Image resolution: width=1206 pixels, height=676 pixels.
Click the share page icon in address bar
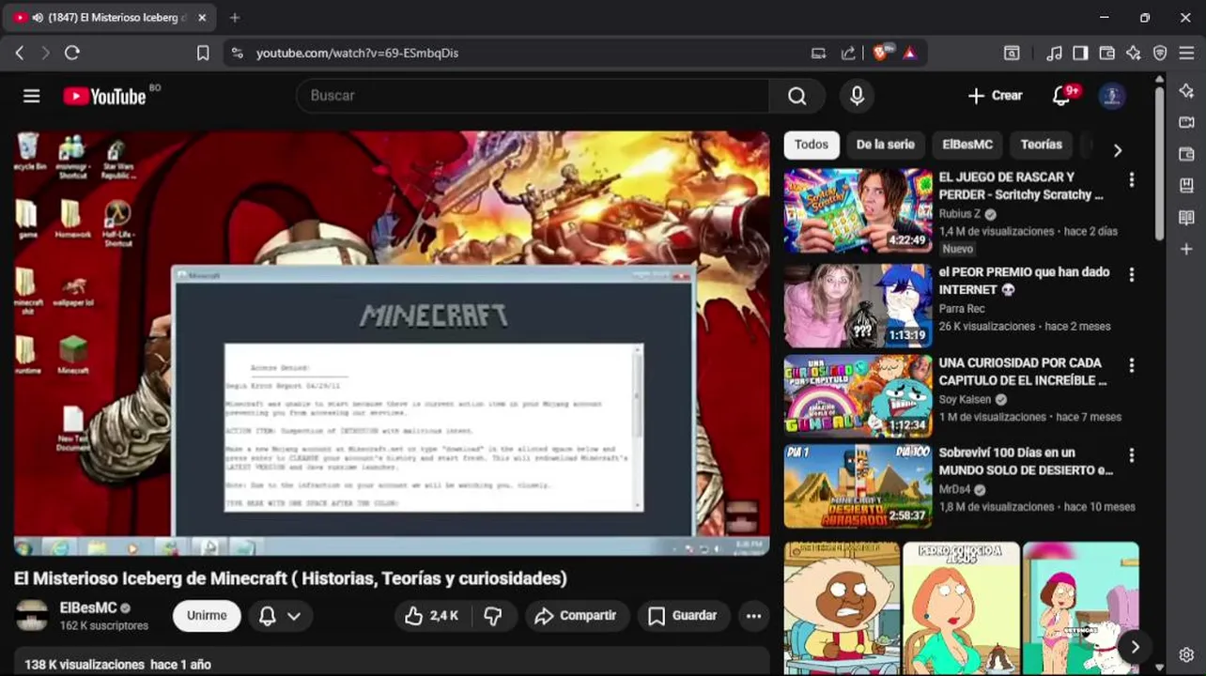click(848, 54)
